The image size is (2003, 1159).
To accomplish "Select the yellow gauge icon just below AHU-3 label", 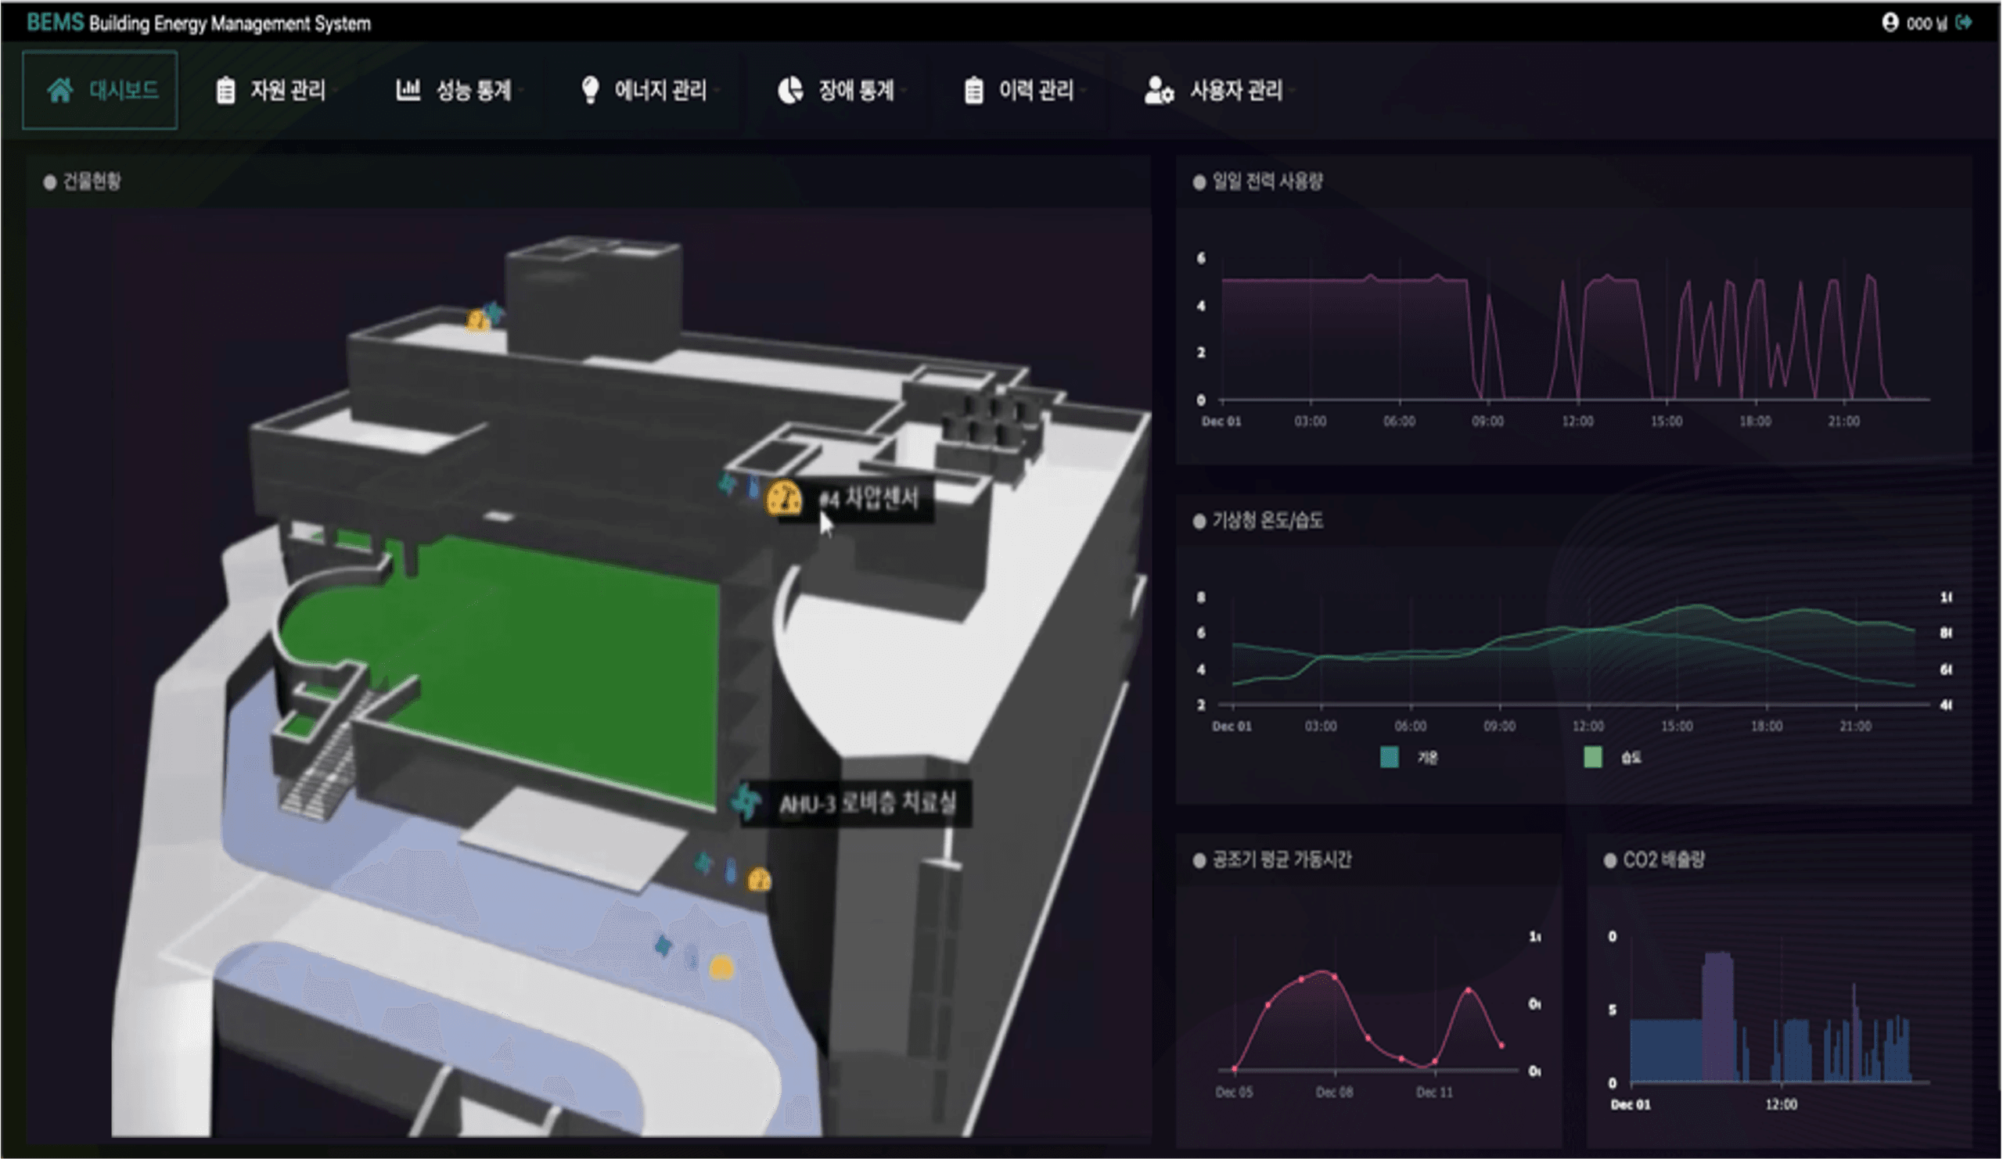I will 759,879.
